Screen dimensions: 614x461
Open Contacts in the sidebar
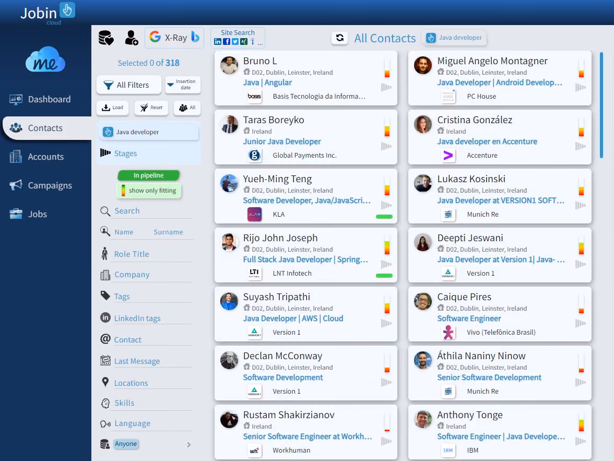coord(47,128)
